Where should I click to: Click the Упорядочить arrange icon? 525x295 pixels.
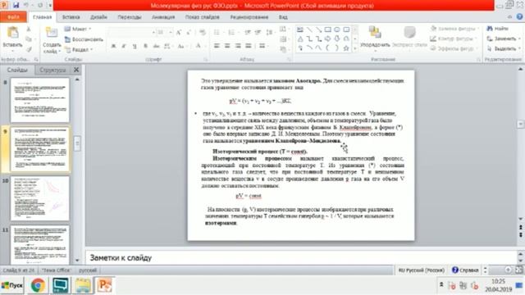point(375,33)
